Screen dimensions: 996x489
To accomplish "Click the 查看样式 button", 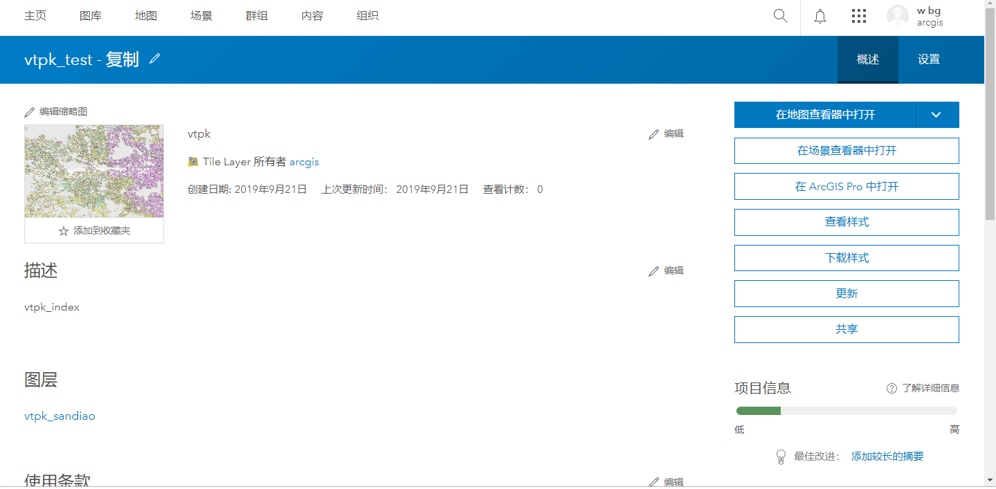I will (x=846, y=223).
